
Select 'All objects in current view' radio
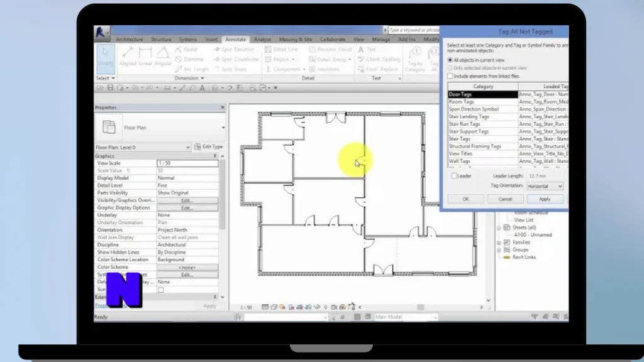pyautogui.click(x=450, y=60)
